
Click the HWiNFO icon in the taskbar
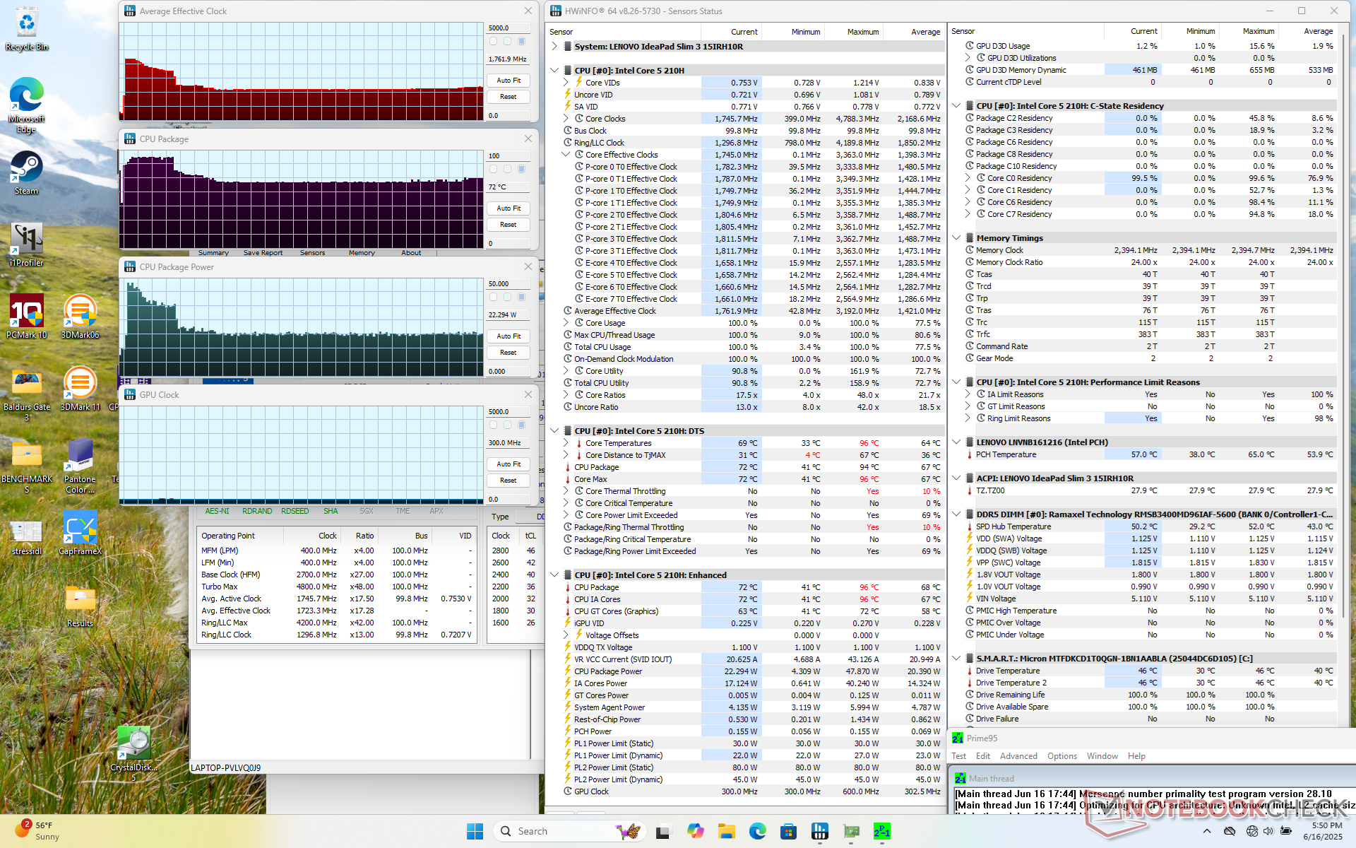[820, 831]
